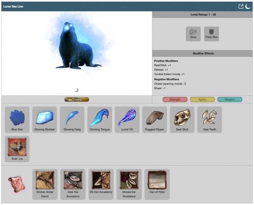The image size is (254, 205).
Task: Open the Broken Antler Decor thumbnail
Action: point(45,184)
